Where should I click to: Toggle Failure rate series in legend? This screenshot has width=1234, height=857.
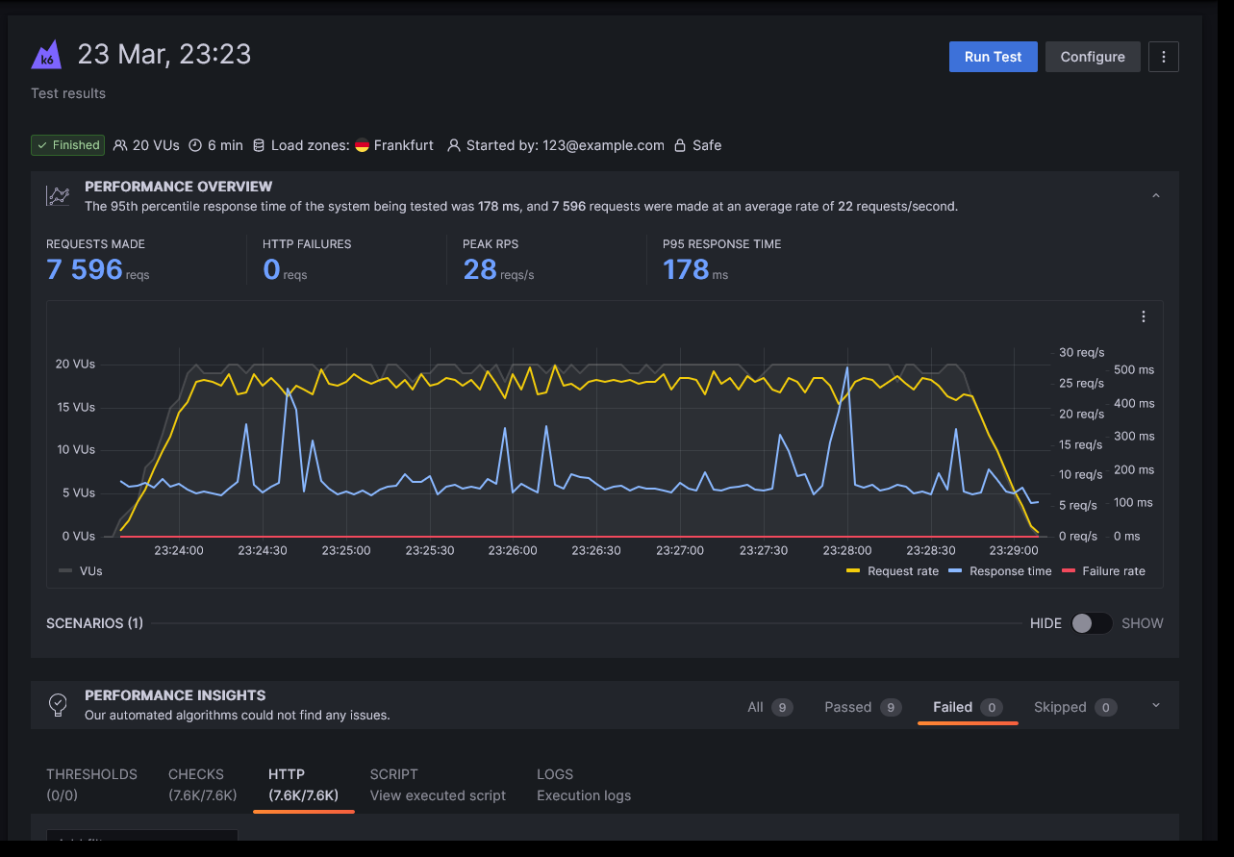point(1104,570)
